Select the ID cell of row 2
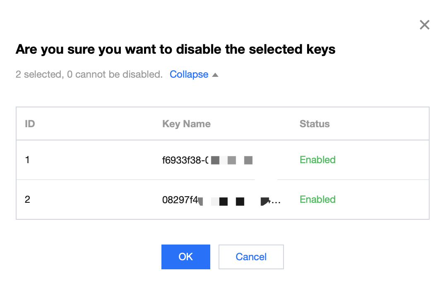Viewport: 447px width, 285px height. coord(27,199)
